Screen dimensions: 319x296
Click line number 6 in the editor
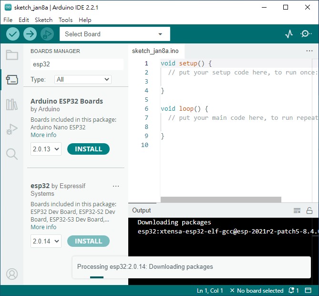(x=146, y=108)
